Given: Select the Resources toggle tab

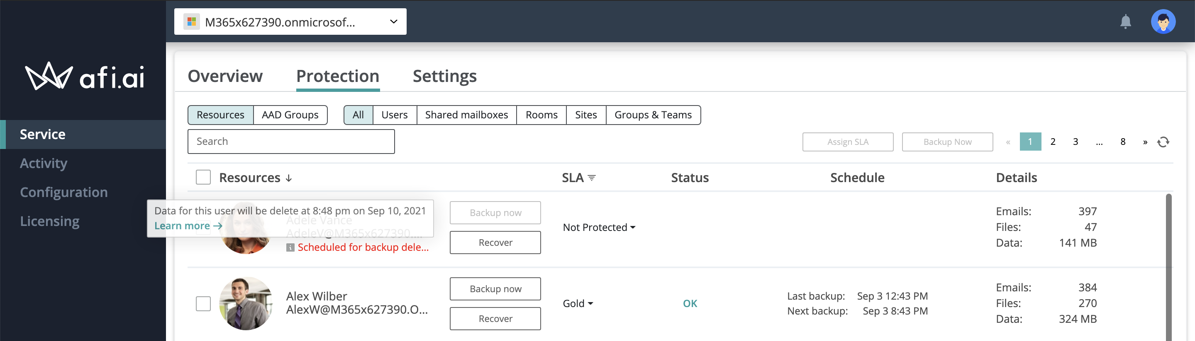Looking at the screenshot, I should click(x=220, y=115).
